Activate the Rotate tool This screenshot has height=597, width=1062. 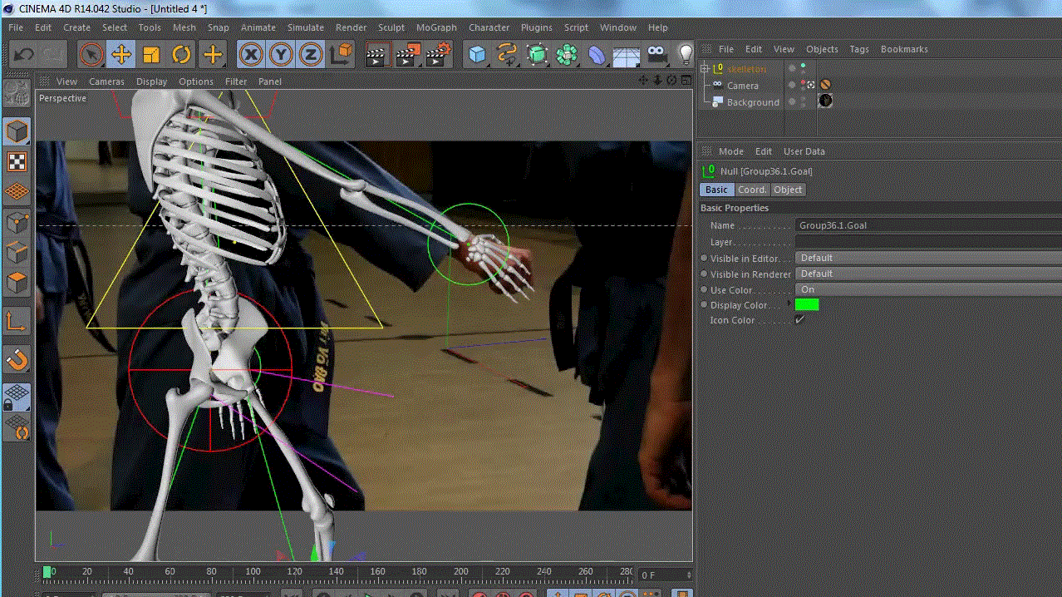coord(181,55)
